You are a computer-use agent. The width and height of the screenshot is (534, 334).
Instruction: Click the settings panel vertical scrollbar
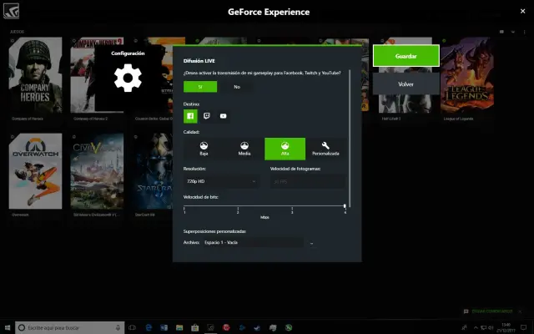(350, 138)
